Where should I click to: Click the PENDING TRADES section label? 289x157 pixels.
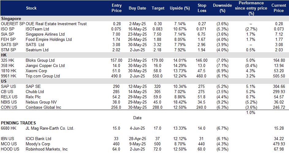click(18, 123)
